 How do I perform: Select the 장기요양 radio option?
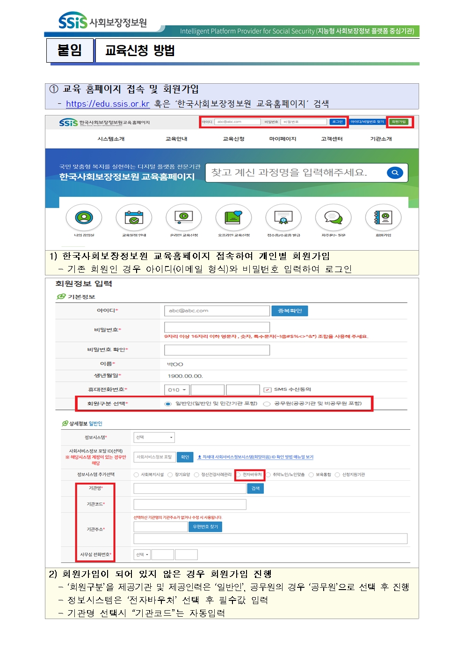point(170,475)
